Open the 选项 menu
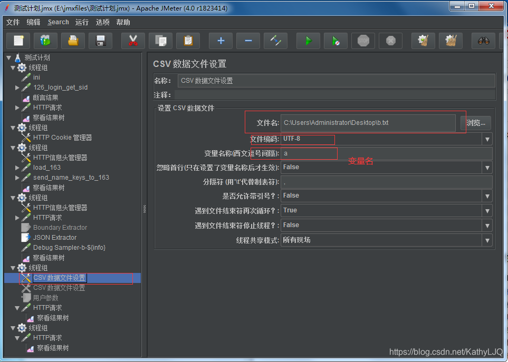The height and width of the screenshot is (362, 508). (x=103, y=22)
